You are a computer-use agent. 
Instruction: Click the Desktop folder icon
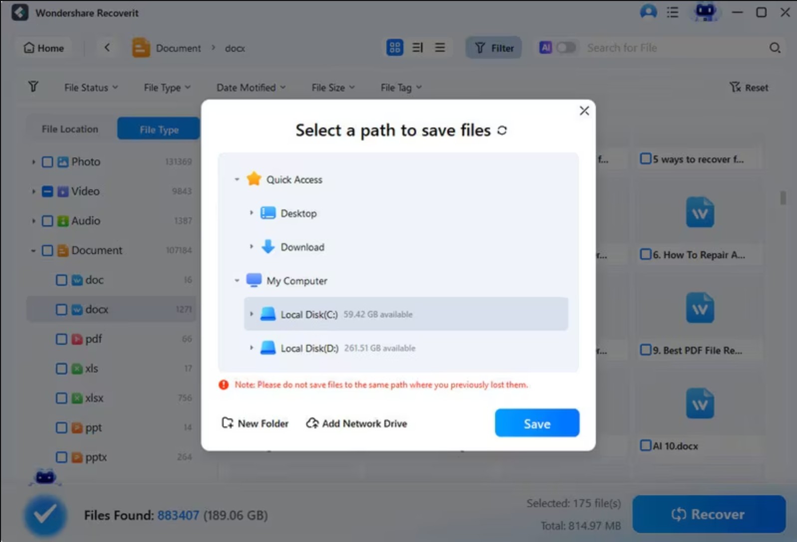click(x=268, y=213)
